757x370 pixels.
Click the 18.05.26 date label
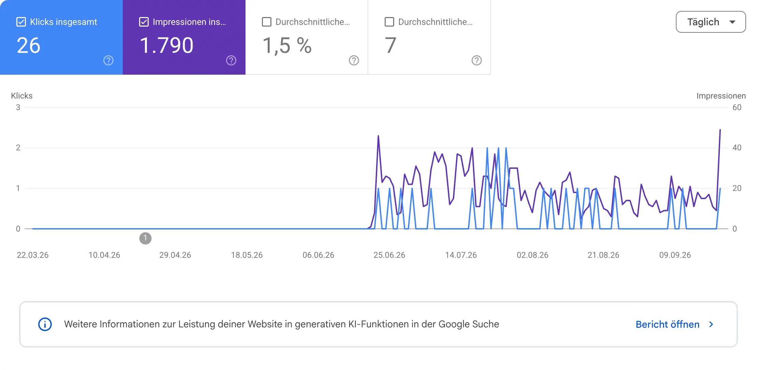click(247, 255)
